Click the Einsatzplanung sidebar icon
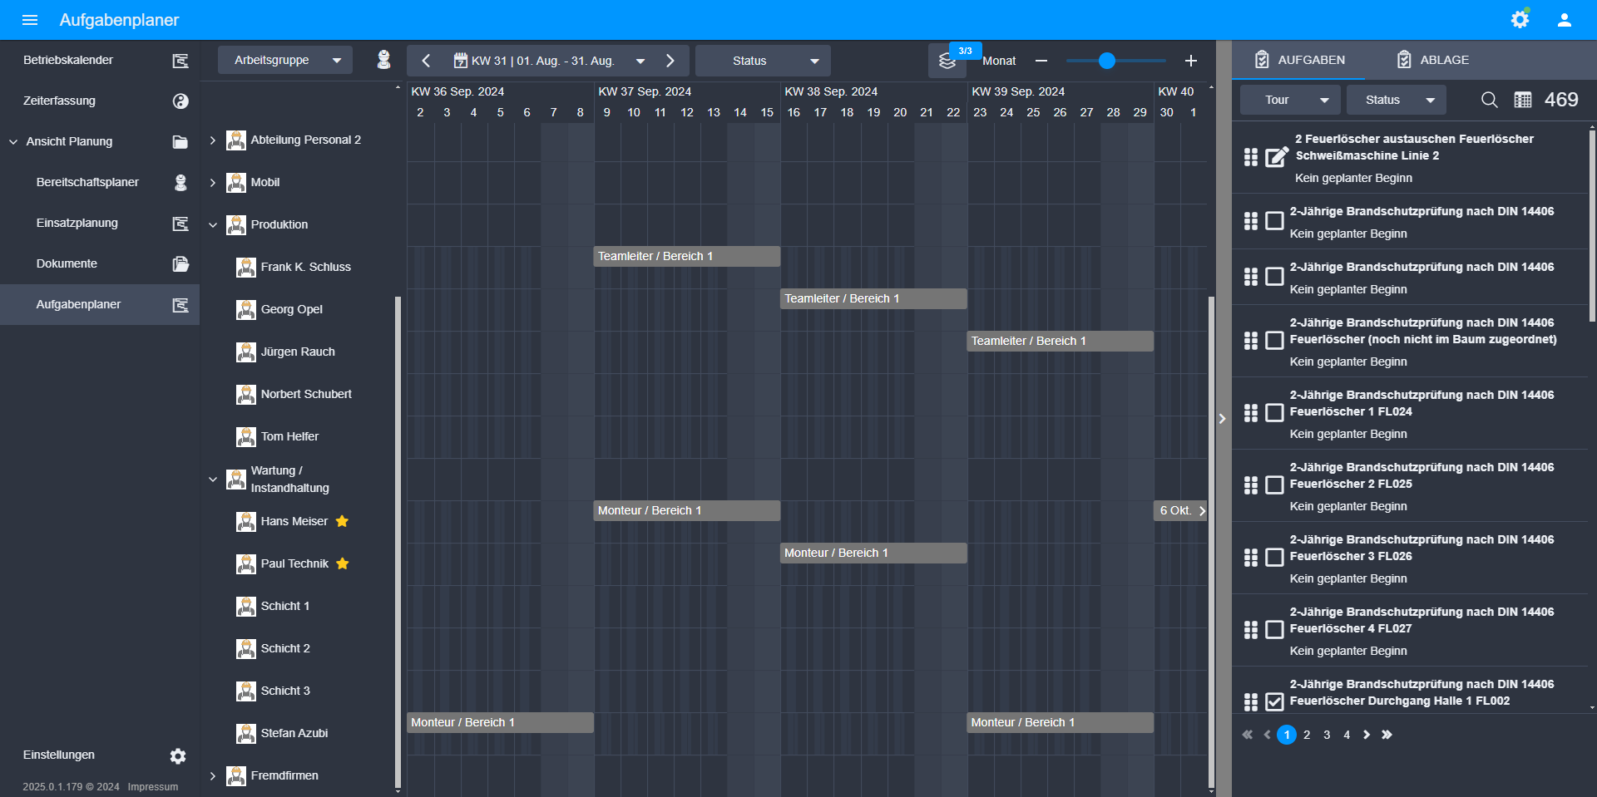Screen dimensions: 1597x797 point(180,224)
